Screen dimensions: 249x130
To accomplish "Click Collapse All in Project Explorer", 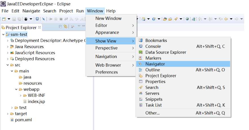I will [x=60, y=26].
